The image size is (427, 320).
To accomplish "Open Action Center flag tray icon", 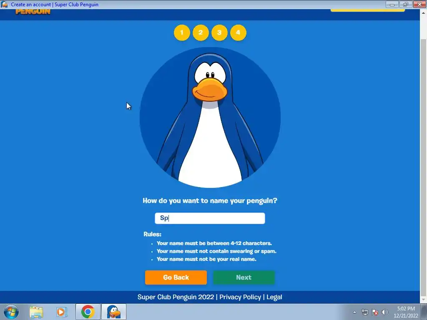I will 375,312.
